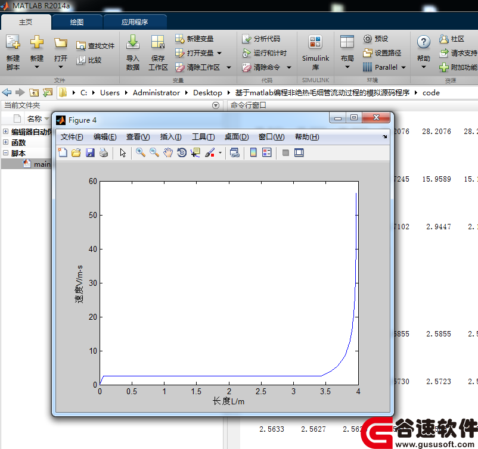Viewport: 478px width, 449px height.
Task: Open Insert (插入) menu in Figure 4
Action: click(x=170, y=137)
